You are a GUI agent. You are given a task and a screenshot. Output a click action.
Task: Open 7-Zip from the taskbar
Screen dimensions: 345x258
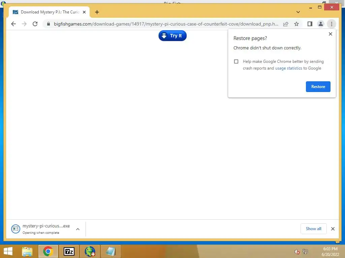(69, 251)
